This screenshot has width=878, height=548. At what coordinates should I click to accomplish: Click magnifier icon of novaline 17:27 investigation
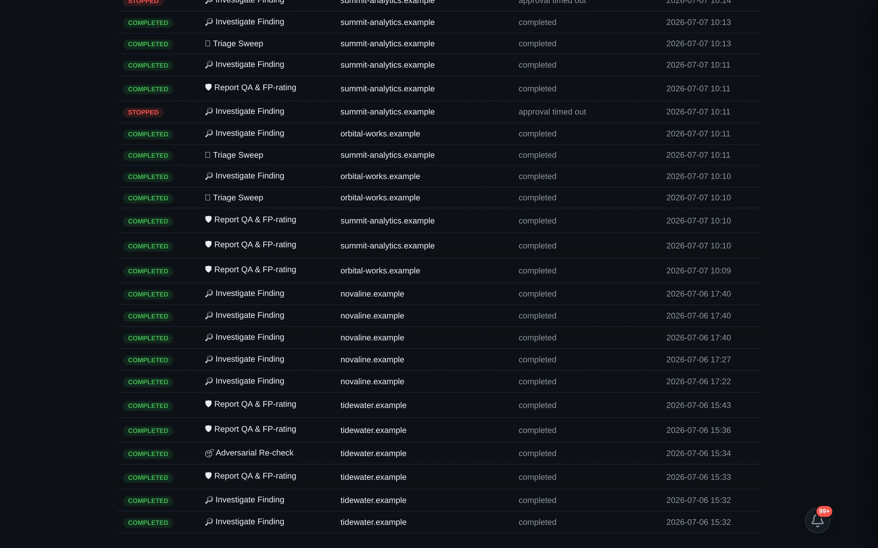point(209,359)
